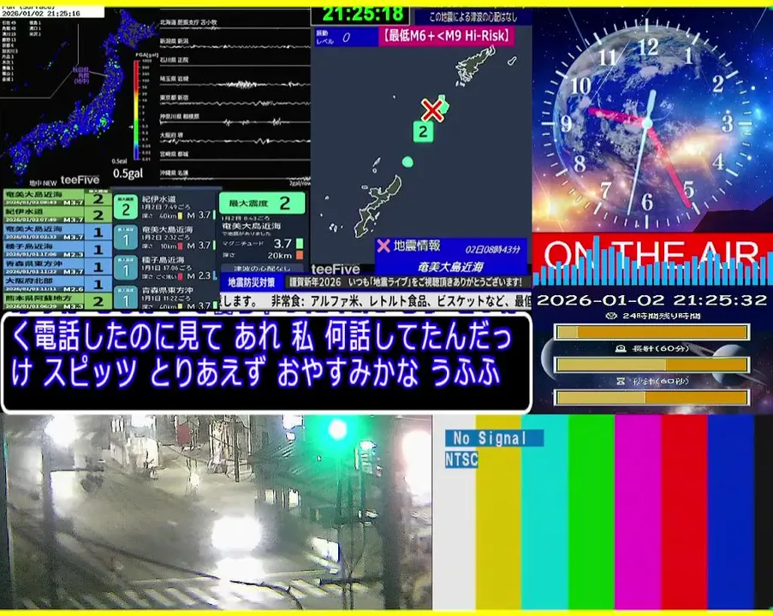Select list row 大阪府北部 M2.6
The width and height of the screenshot is (773, 616).
(57, 284)
